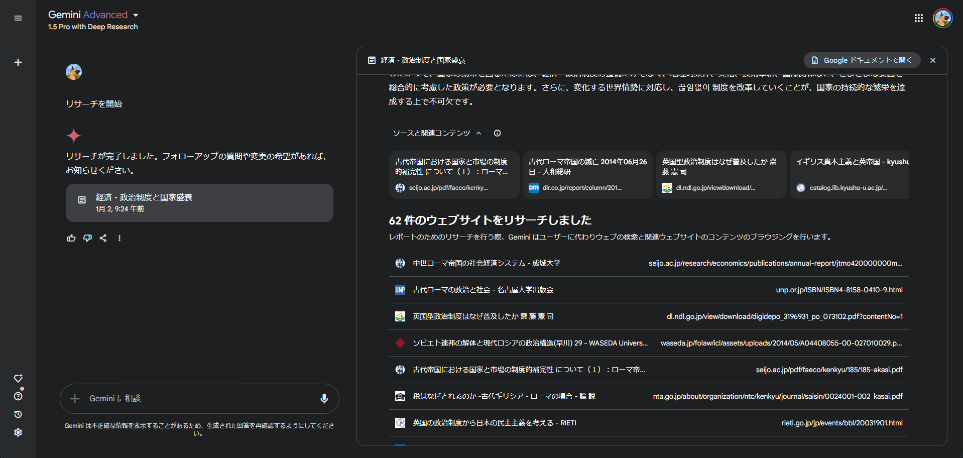Click the リサーチを開始 user message
Screen dimensions: 963x458
pos(94,104)
